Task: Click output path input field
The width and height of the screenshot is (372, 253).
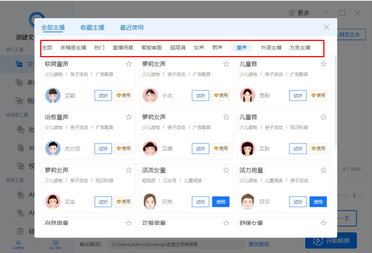Action: 176,244
